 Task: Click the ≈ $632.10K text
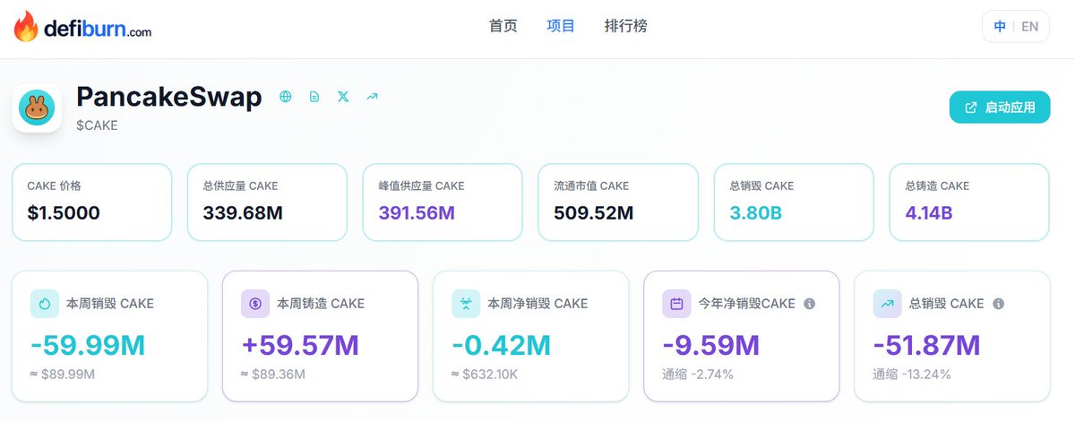pyautogui.click(x=485, y=375)
